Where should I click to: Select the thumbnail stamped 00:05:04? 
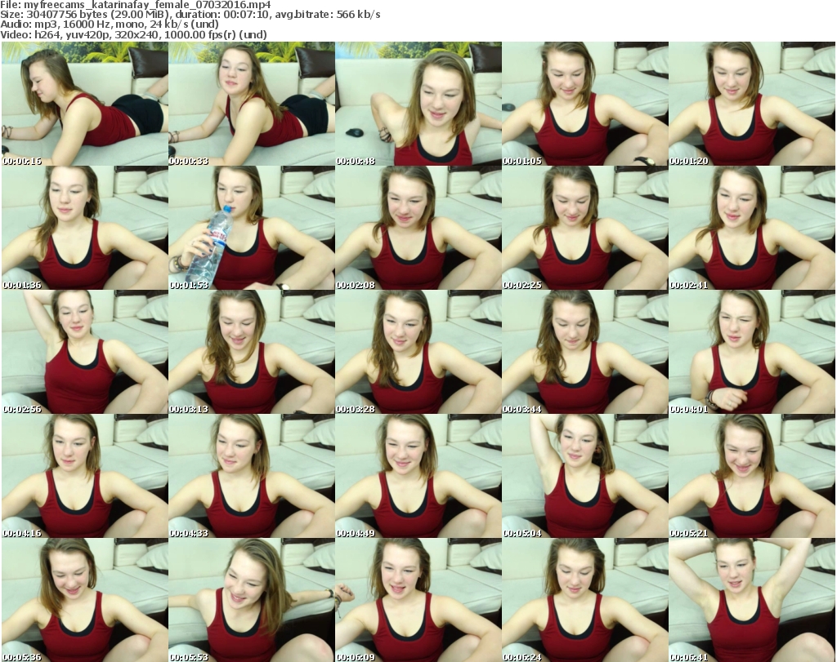click(x=584, y=476)
